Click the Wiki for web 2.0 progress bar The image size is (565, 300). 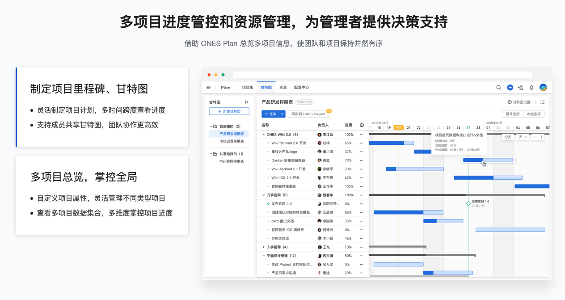(x=392, y=143)
